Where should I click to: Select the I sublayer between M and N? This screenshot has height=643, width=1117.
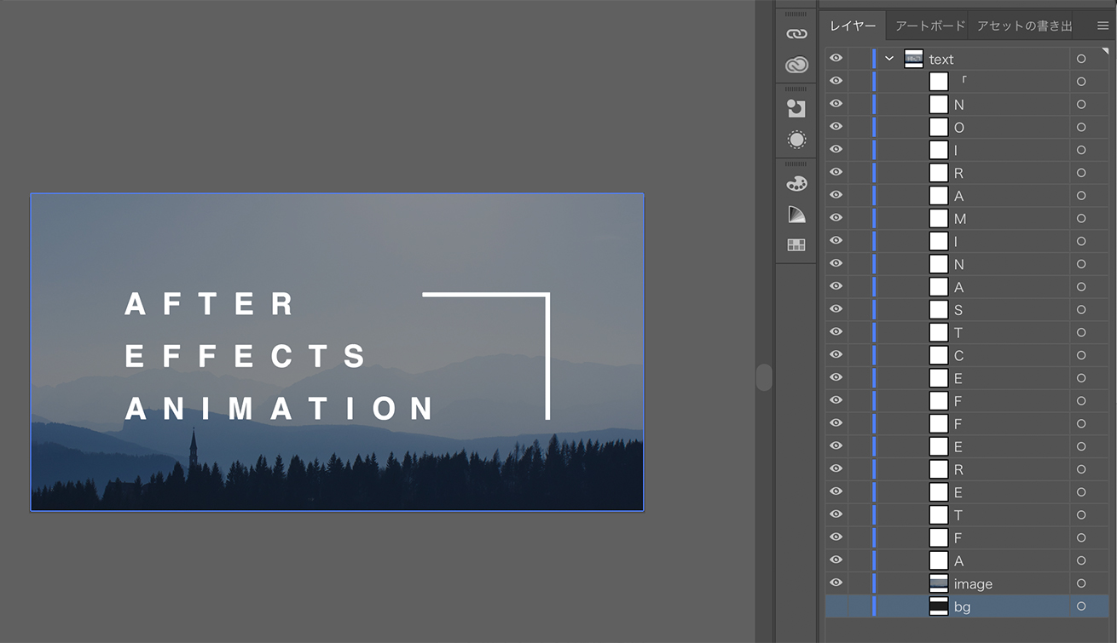point(956,242)
